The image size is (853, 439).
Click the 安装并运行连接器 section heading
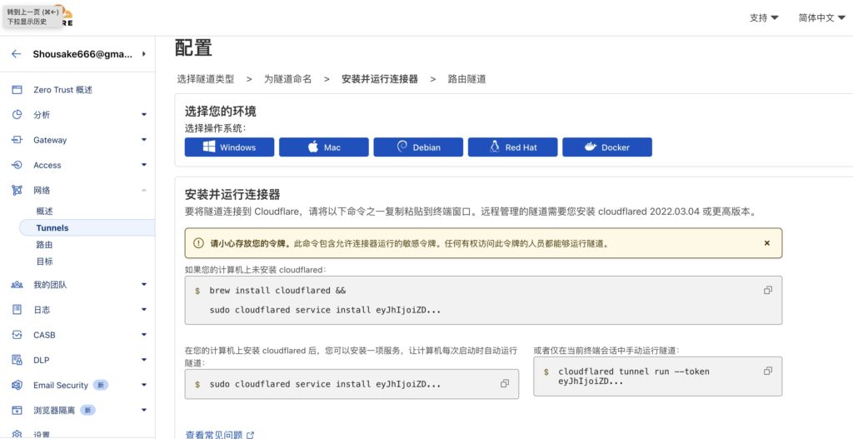[x=232, y=194]
